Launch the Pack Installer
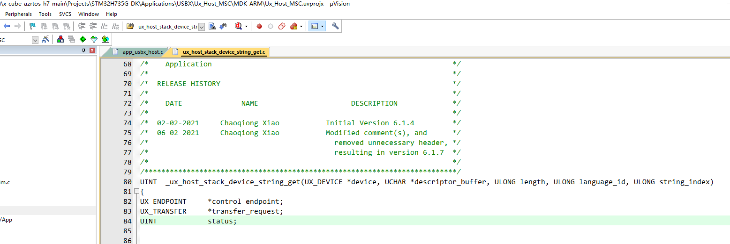The width and height of the screenshot is (730, 244). pos(105,39)
